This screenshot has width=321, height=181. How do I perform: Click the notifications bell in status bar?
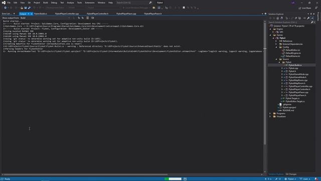point(316,179)
